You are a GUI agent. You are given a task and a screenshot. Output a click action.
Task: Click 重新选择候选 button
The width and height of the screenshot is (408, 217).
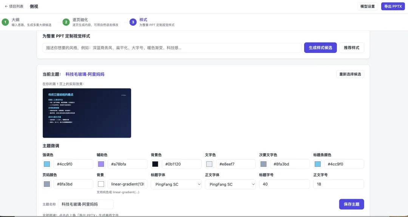pos(350,74)
